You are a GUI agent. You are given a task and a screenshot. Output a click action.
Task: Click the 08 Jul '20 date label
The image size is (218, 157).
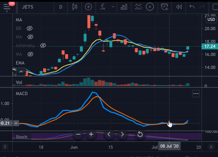[x=169, y=146]
